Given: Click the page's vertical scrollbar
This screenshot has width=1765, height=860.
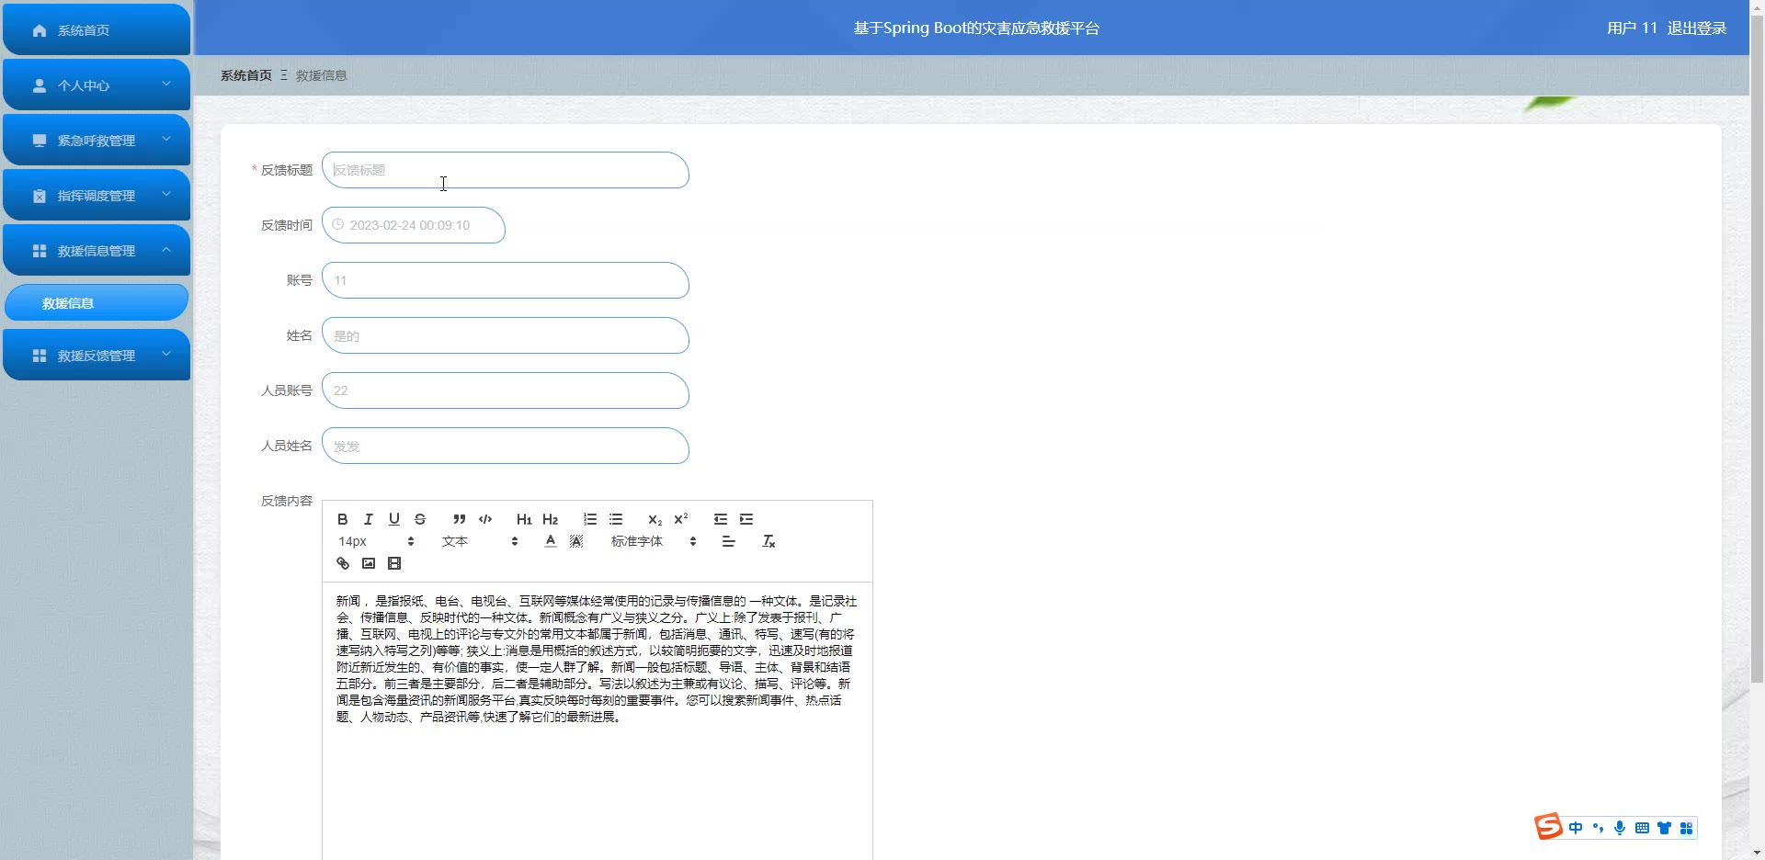Looking at the screenshot, I should coord(1757,349).
